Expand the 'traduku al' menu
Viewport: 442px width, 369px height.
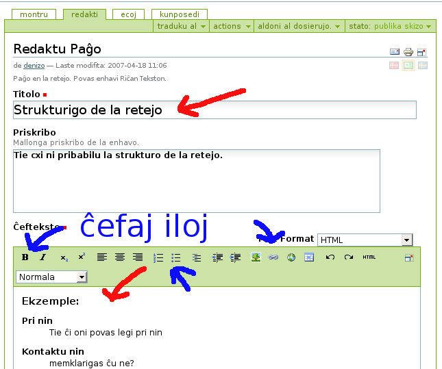(182, 26)
